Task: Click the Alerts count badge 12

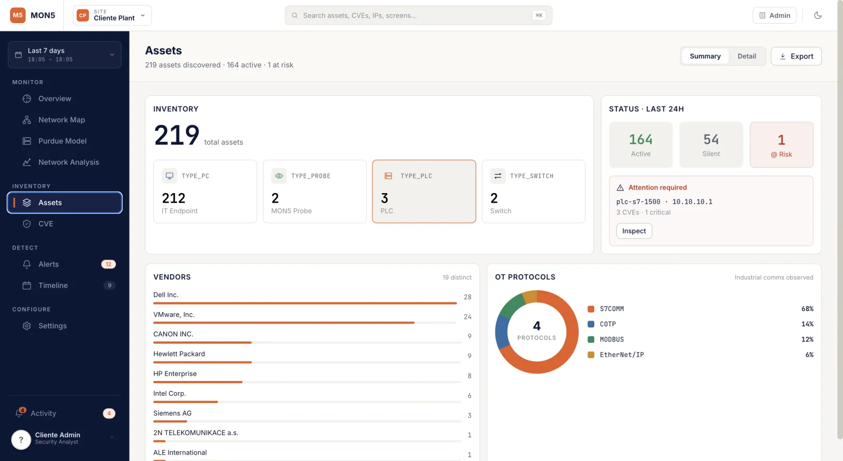Action: pyautogui.click(x=109, y=264)
